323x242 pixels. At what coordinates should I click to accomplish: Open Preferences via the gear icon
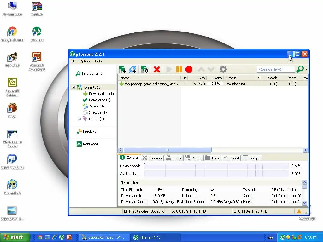pyautogui.click(x=223, y=70)
